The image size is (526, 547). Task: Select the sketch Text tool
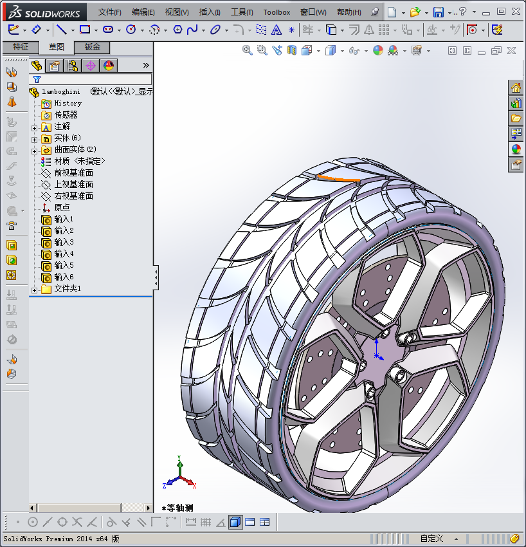(277, 30)
